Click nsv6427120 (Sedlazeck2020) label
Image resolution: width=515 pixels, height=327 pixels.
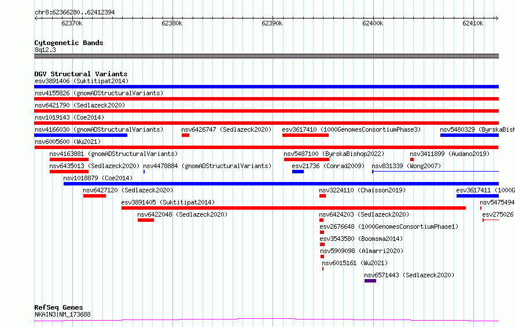click(128, 190)
